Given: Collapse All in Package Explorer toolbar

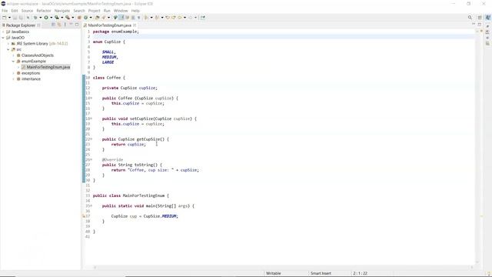Looking at the screenshot, I should tap(53, 25).
